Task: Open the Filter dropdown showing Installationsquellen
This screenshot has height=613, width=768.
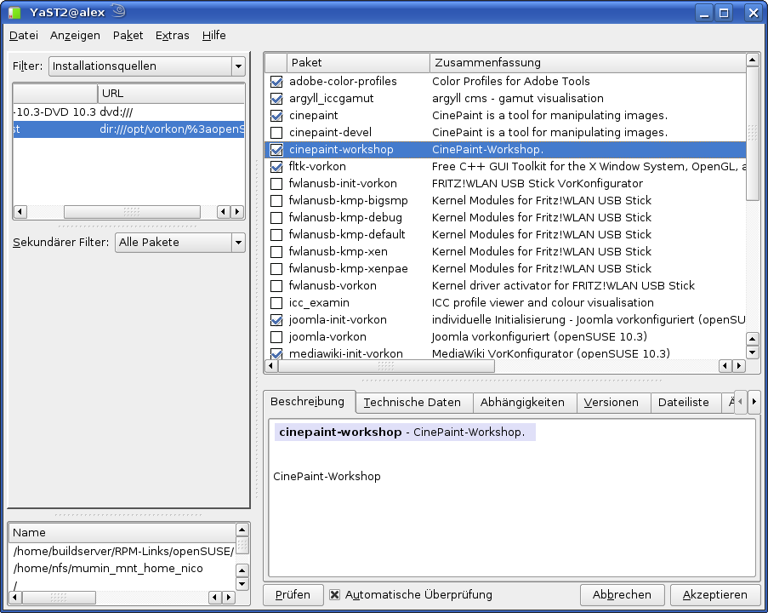Action: pos(146,66)
